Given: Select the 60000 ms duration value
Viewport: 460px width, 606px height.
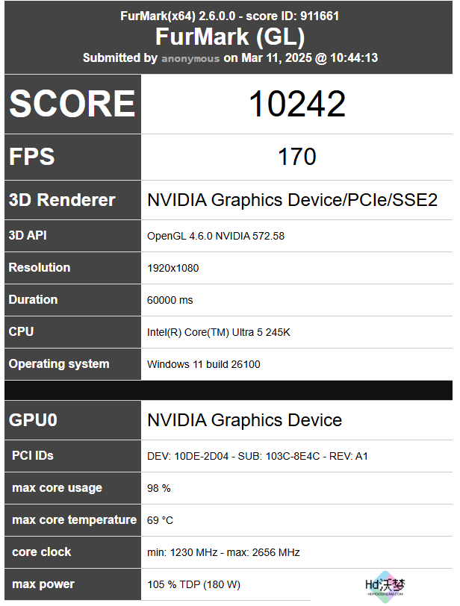Looking at the screenshot, I should tap(170, 300).
